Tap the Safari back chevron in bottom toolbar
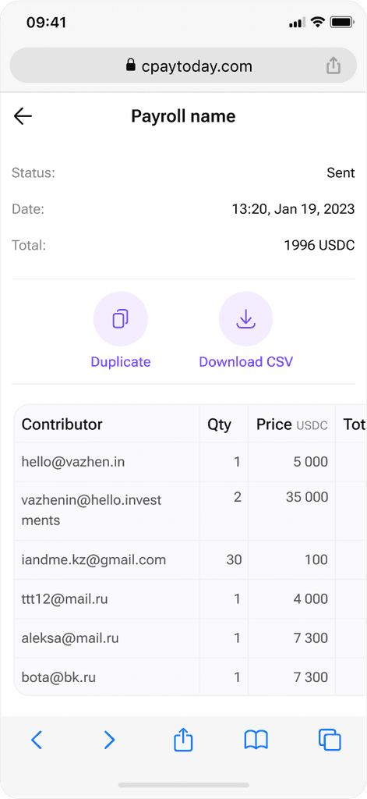367x799 pixels. (36, 740)
